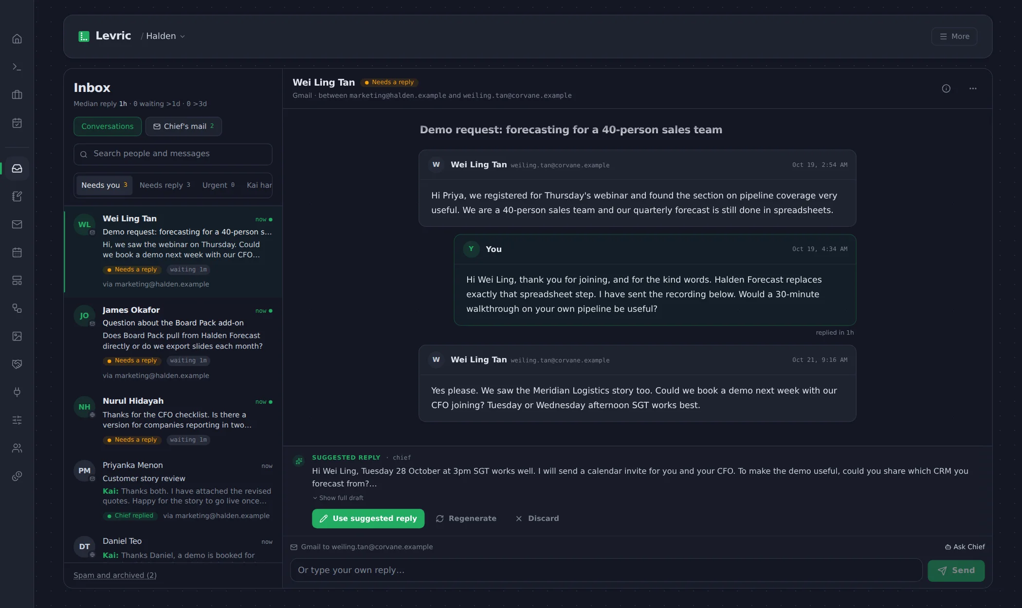This screenshot has width=1022, height=608.
Task: Open the mail envelope icon in sidebar
Action: point(17,224)
